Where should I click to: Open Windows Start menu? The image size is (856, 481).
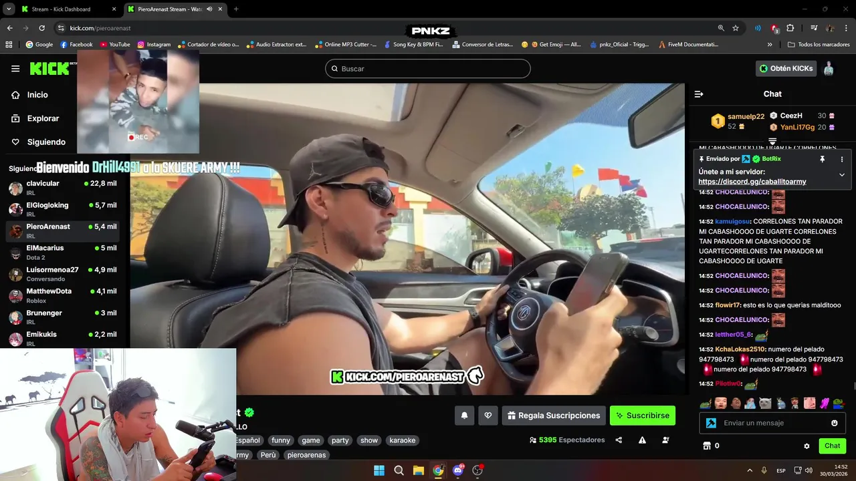pyautogui.click(x=379, y=470)
